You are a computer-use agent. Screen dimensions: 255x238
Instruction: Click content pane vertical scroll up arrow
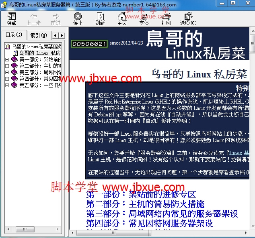click(253, 31)
